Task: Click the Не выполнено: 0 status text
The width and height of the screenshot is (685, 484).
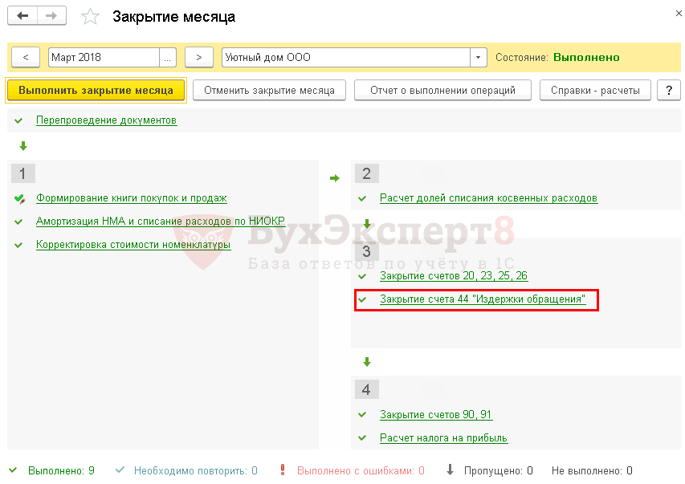Action: [592, 470]
